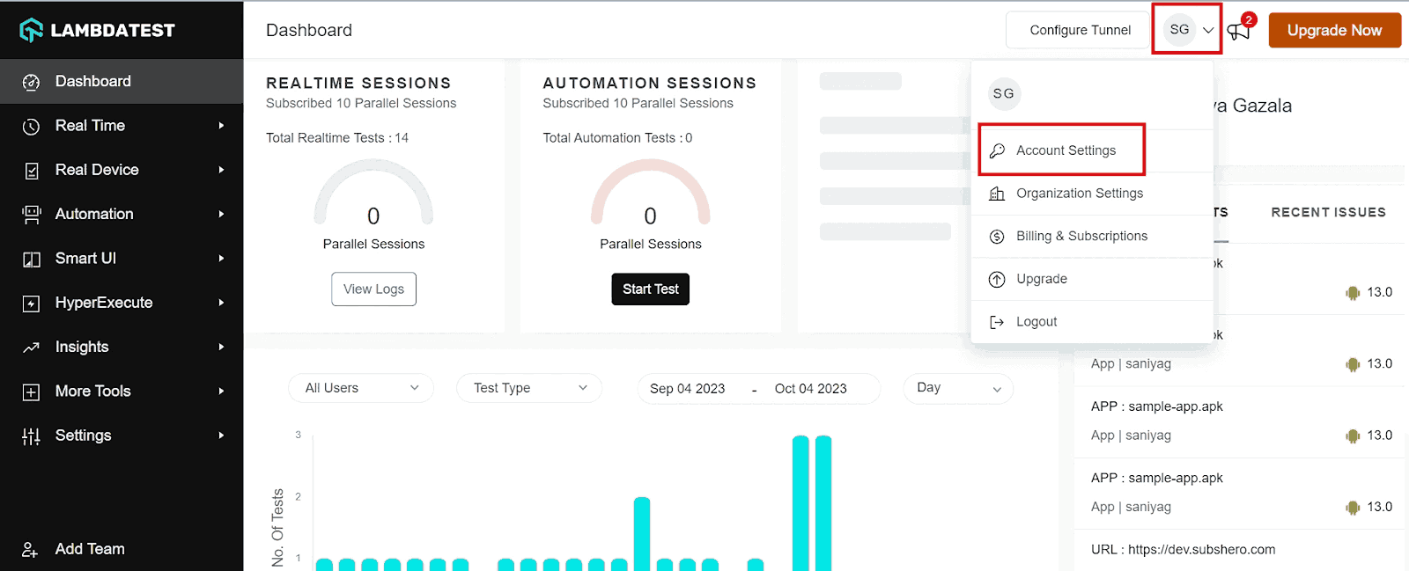1409x571 pixels.
Task: Click the notification badge showing 2
Action: 1249,19
